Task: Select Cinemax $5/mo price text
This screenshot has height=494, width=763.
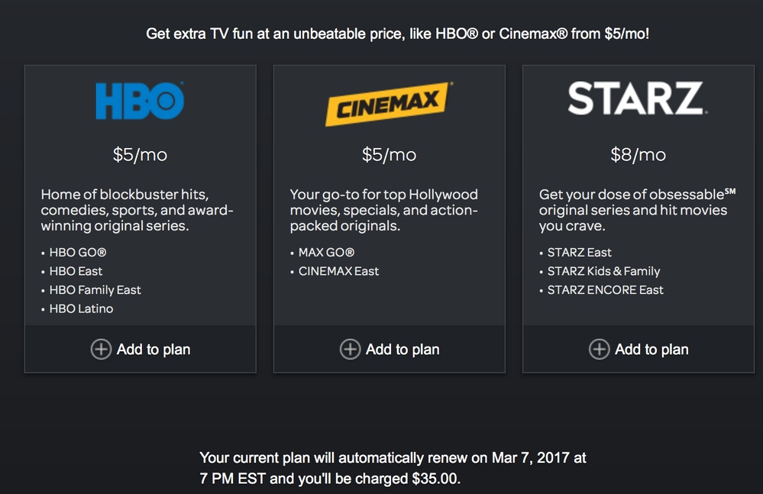Action: [390, 155]
